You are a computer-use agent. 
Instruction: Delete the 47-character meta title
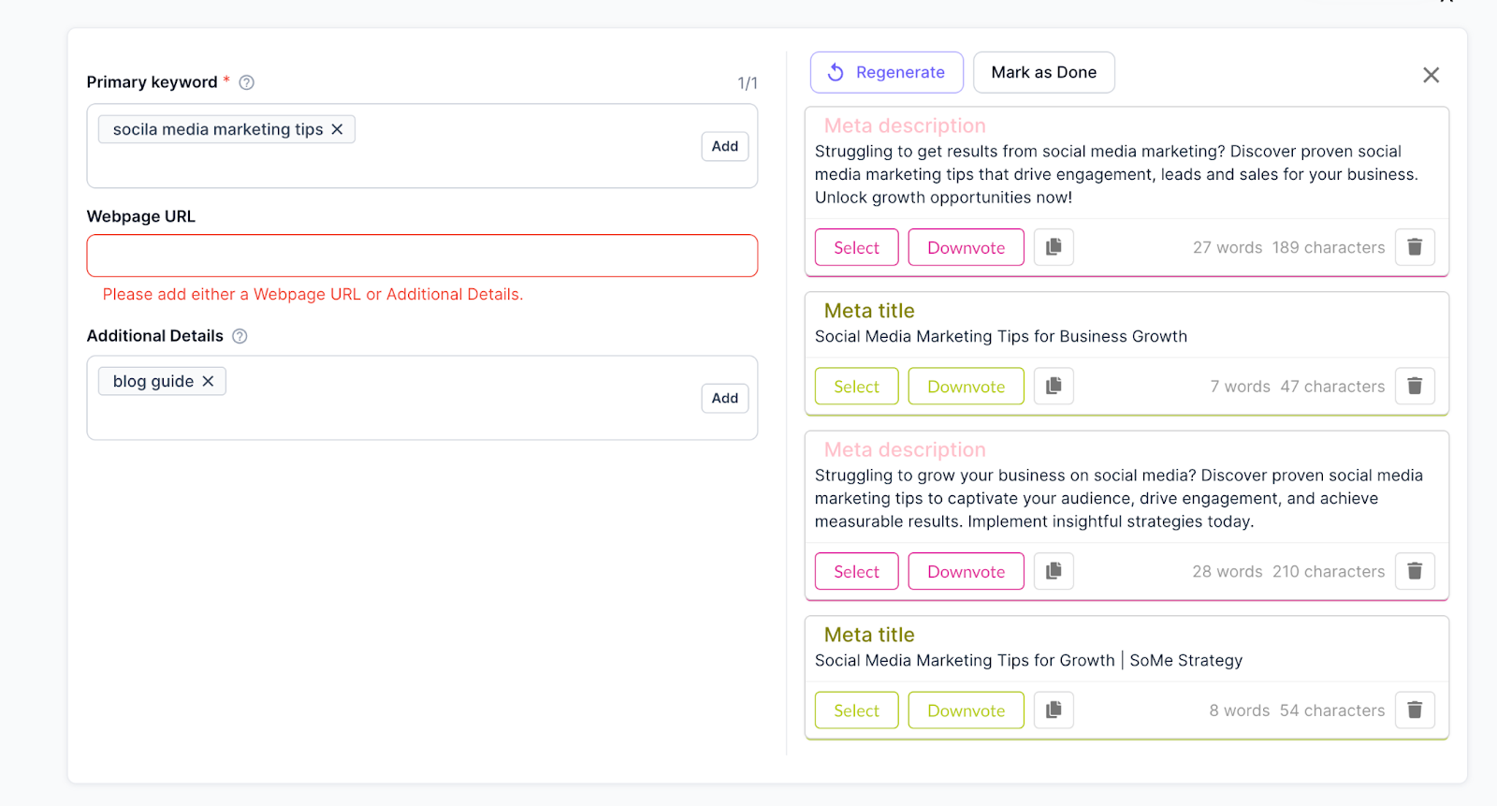click(x=1415, y=386)
